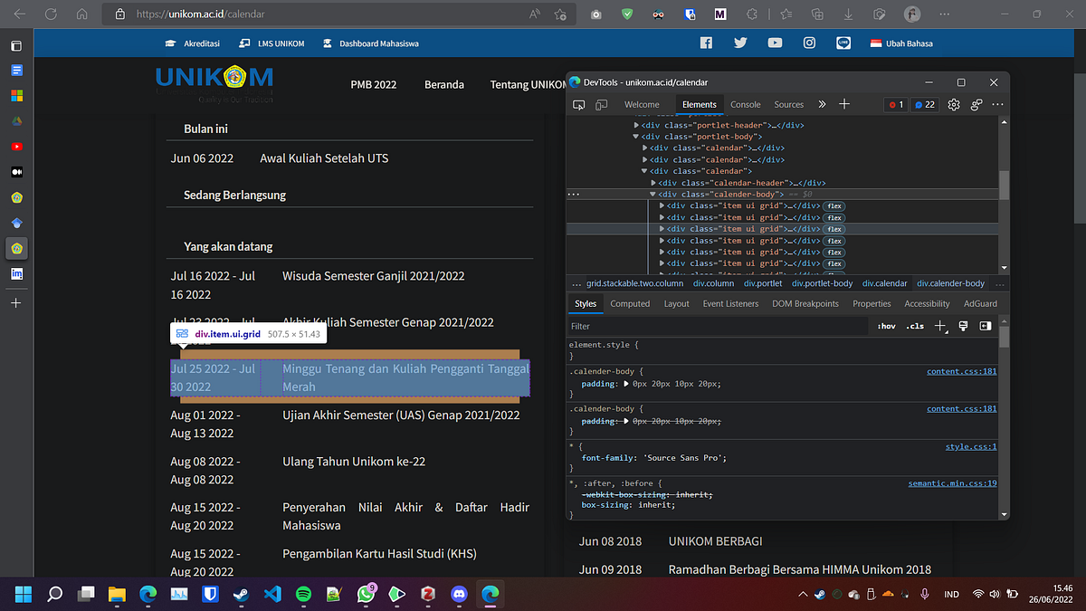View the 22 issues counter in DevTools
This screenshot has width=1086, height=611.
tap(924, 104)
